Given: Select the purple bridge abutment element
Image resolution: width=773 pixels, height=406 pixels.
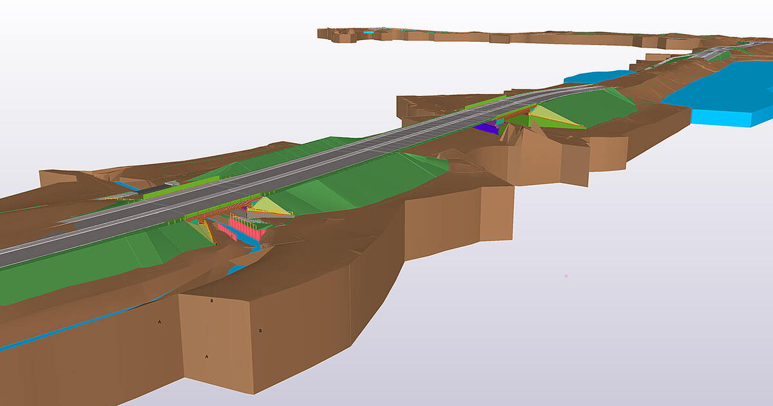Looking at the screenshot, I should pyautogui.click(x=484, y=130).
